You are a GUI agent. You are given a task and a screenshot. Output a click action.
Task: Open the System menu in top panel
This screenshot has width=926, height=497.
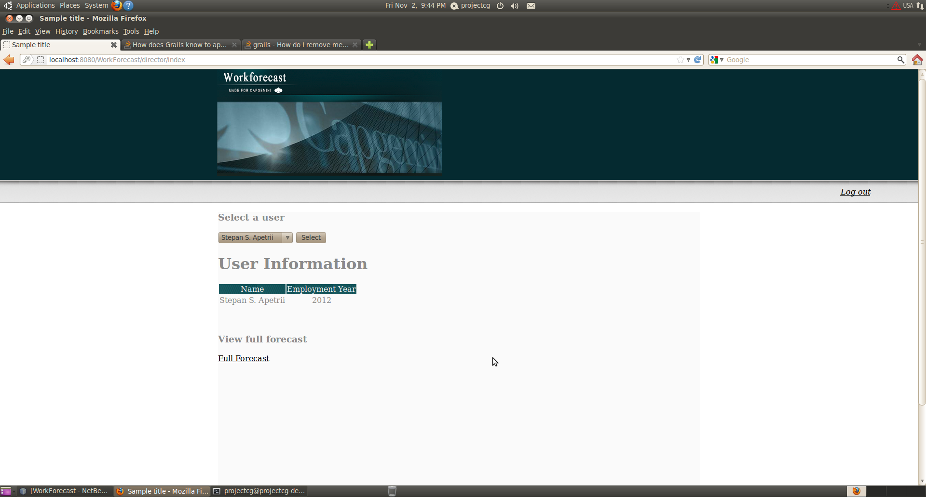pyautogui.click(x=96, y=5)
